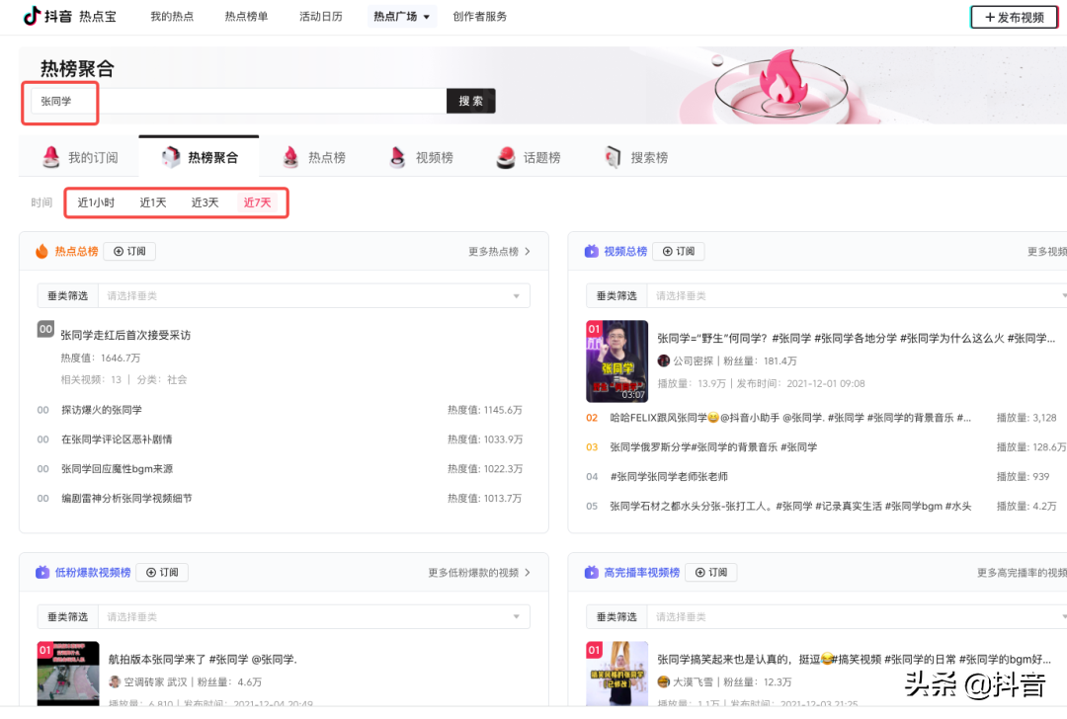Switch to 搜索榜 tab

pos(637,157)
